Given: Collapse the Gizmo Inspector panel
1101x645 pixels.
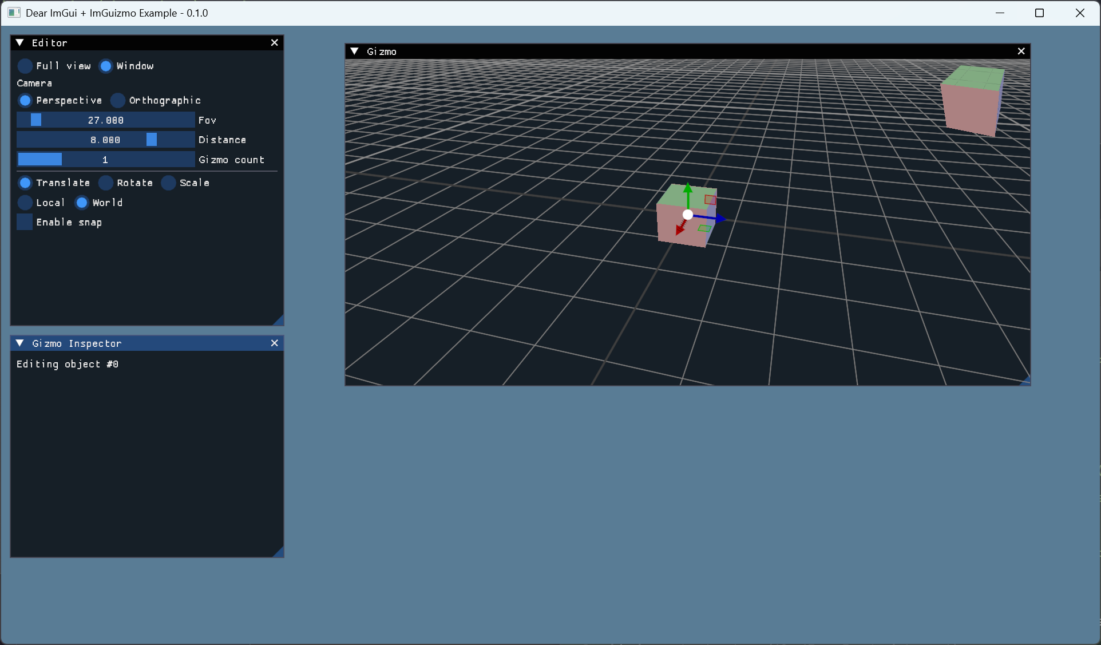Looking at the screenshot, I should pyautogui.click(x=20, y=343).
